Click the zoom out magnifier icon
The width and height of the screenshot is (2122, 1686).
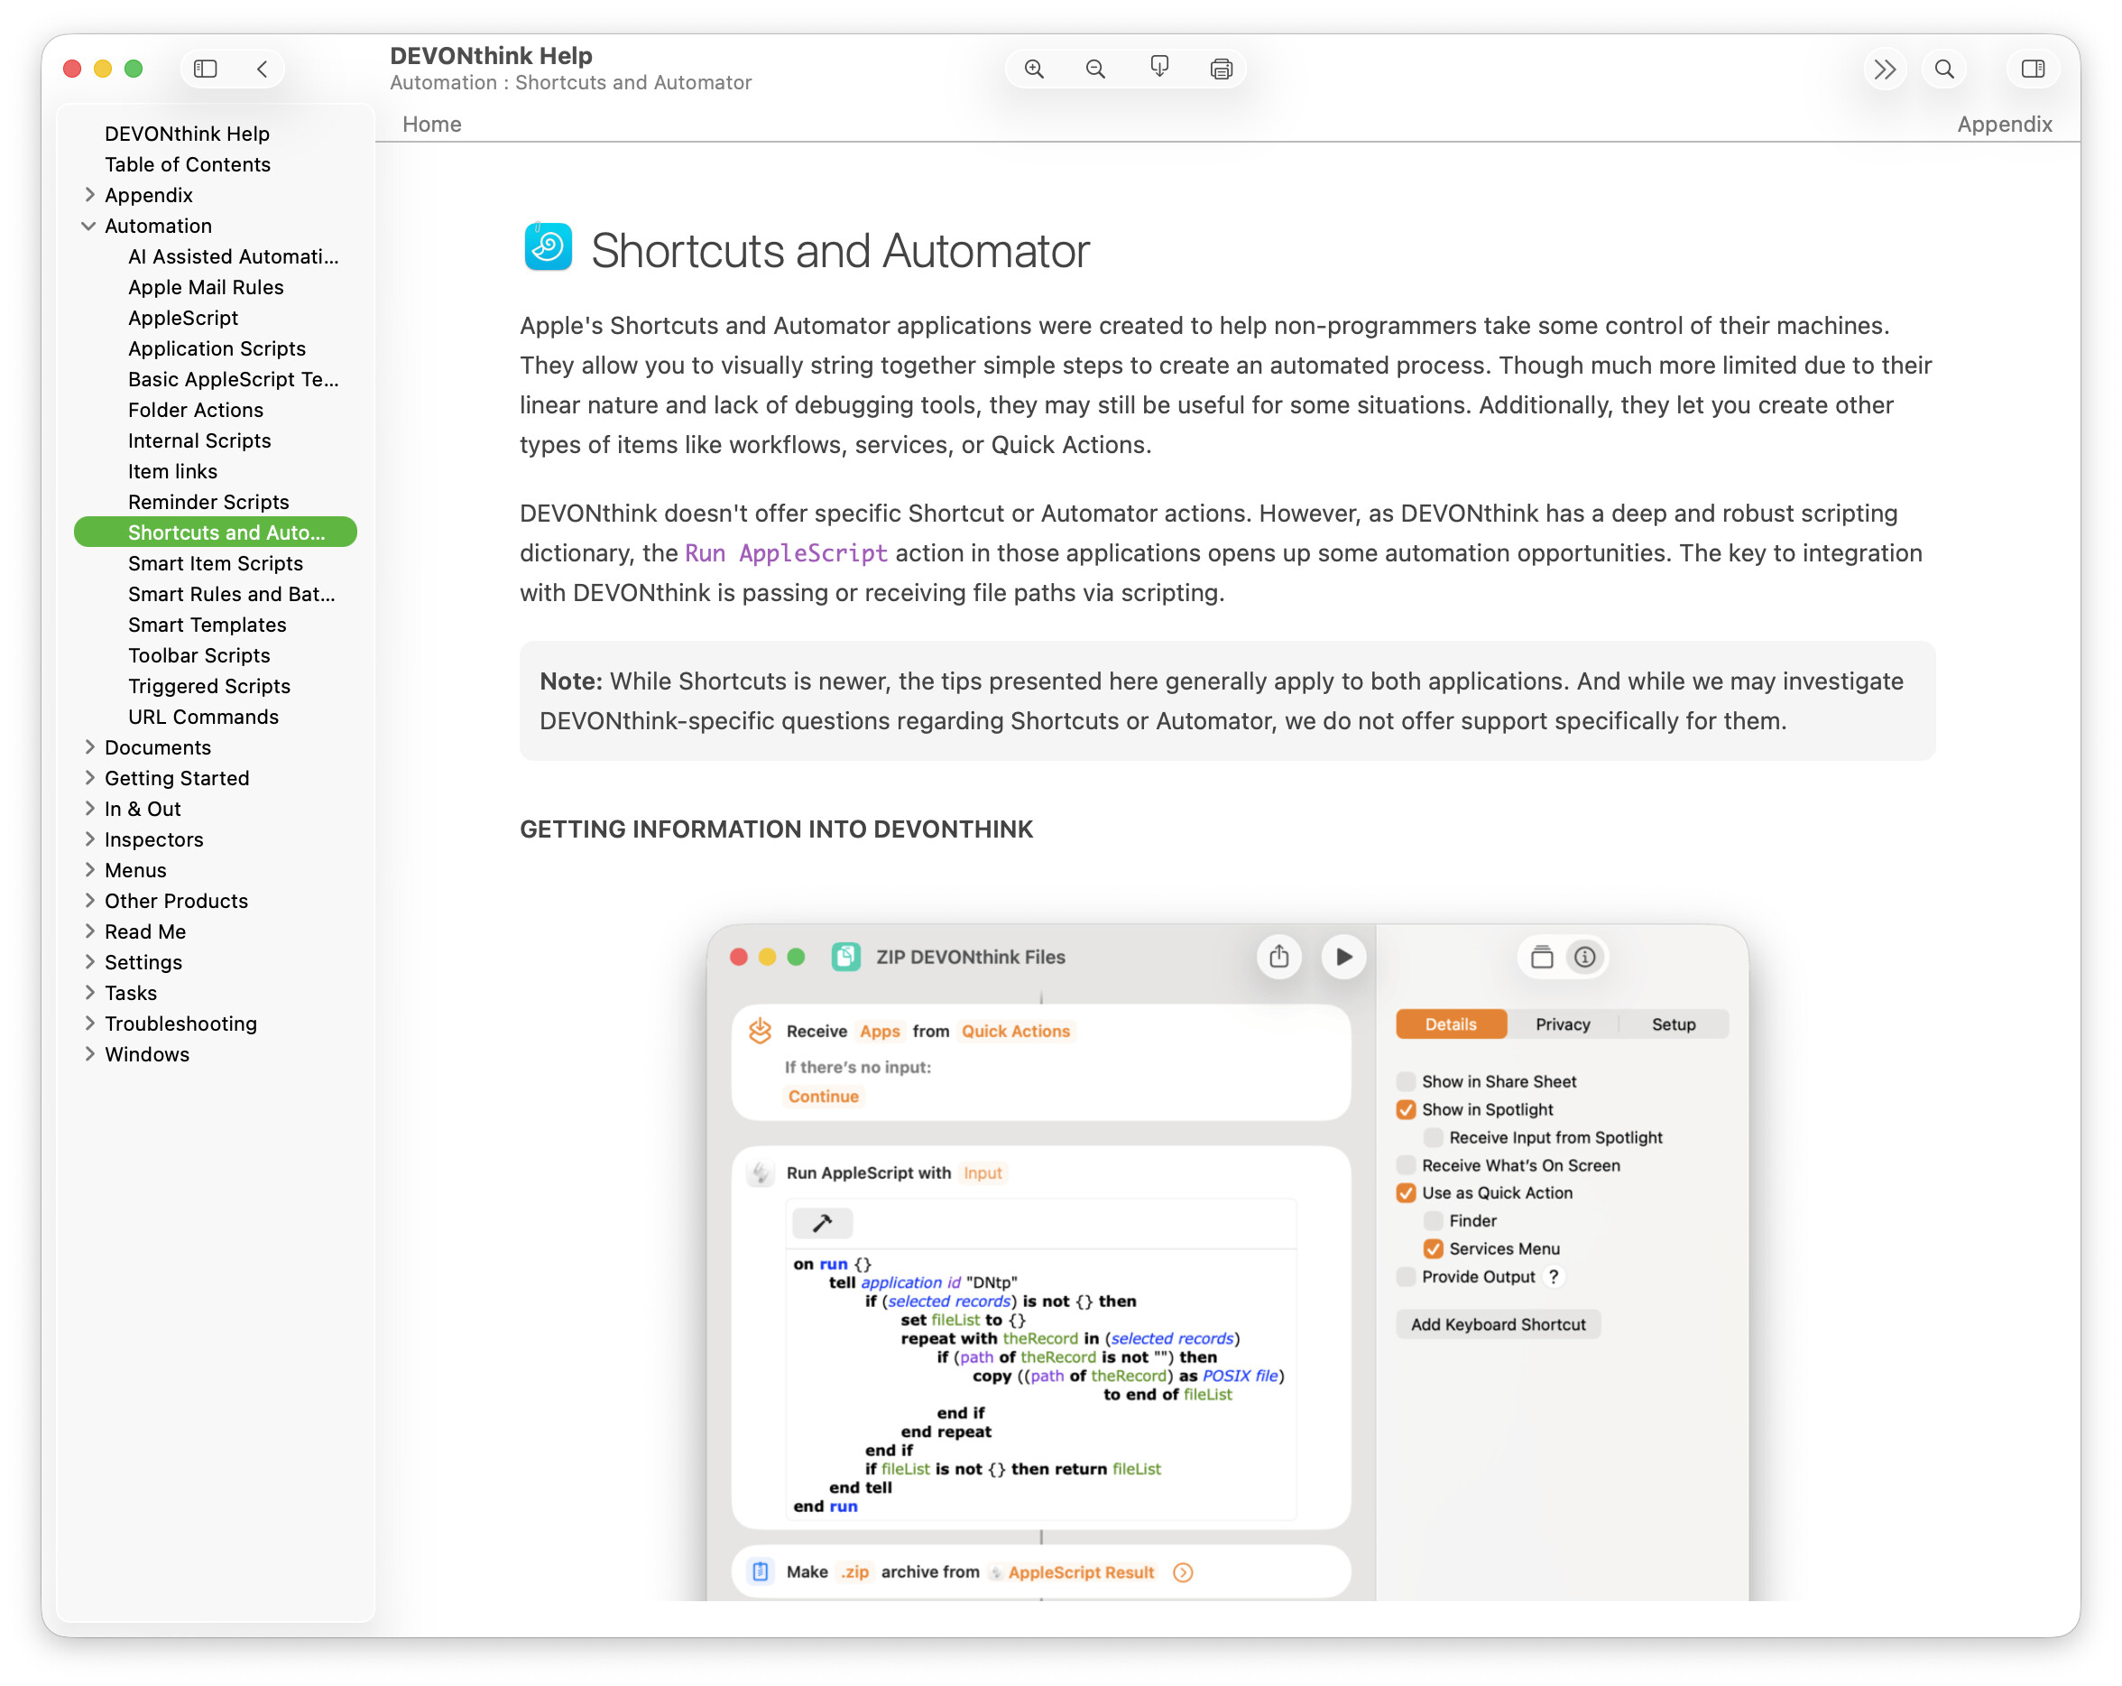pos(1094,69)
